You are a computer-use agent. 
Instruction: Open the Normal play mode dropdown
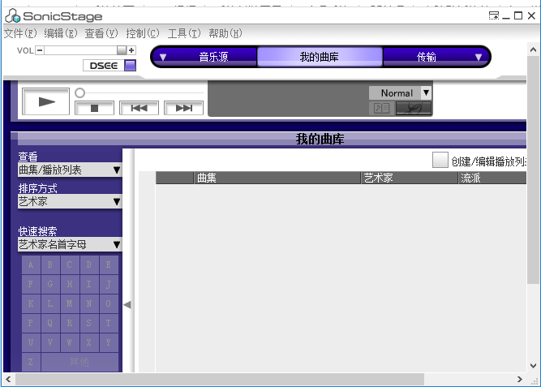pos(426,92)
